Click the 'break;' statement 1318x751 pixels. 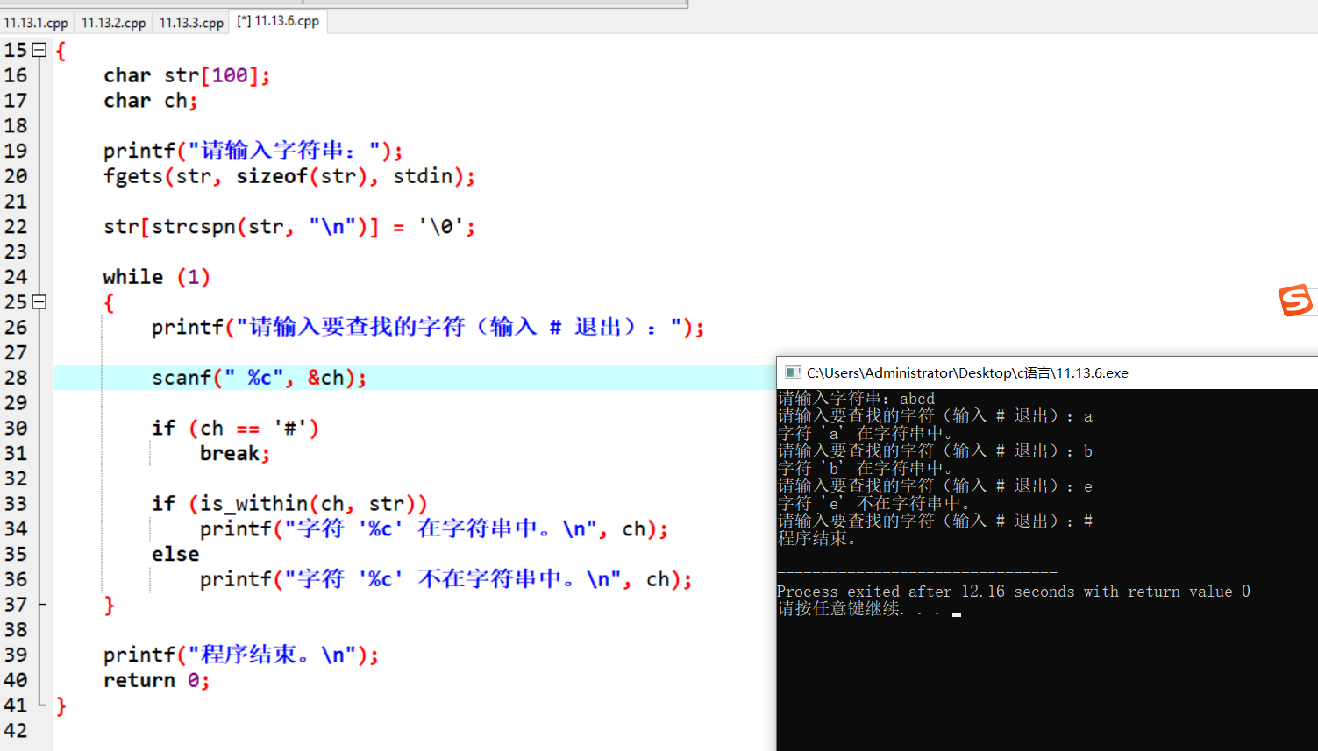tap(235, 454)
